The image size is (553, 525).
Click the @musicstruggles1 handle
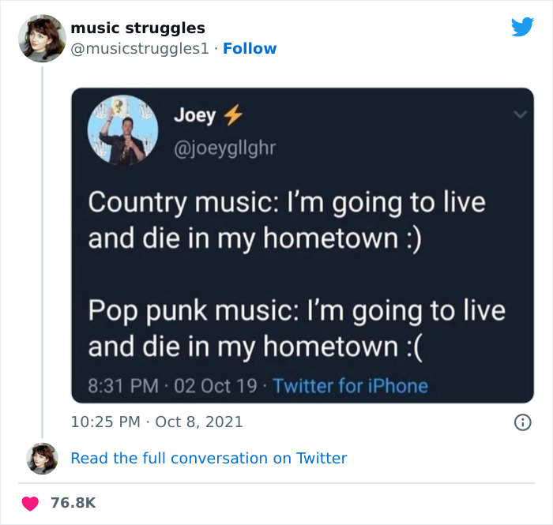(140, 49)
